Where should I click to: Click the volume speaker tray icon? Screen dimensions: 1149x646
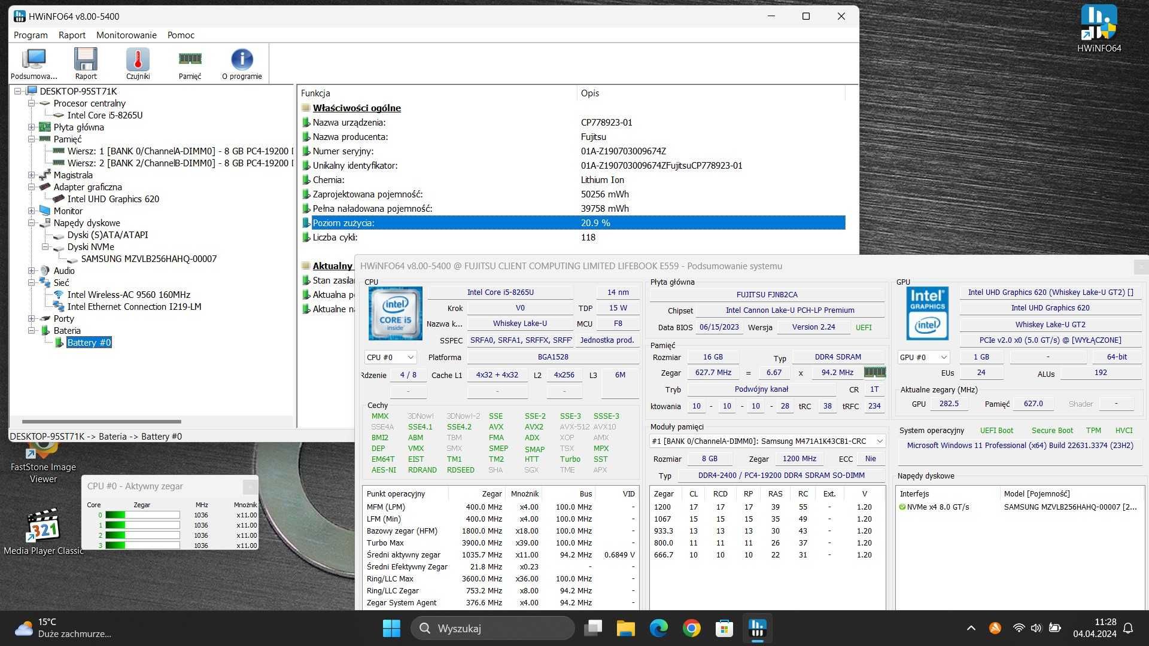point(1036,628)
